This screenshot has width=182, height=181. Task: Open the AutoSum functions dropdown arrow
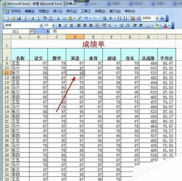coord(115,19)
